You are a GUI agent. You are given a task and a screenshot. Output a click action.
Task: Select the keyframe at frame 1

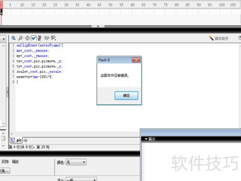point(1,12)
